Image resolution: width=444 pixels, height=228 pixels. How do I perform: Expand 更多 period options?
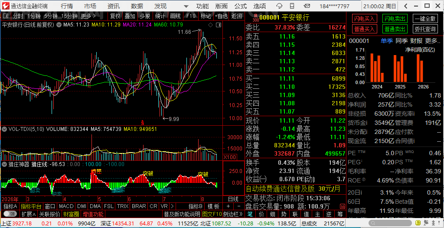click(x=88, y=16)
